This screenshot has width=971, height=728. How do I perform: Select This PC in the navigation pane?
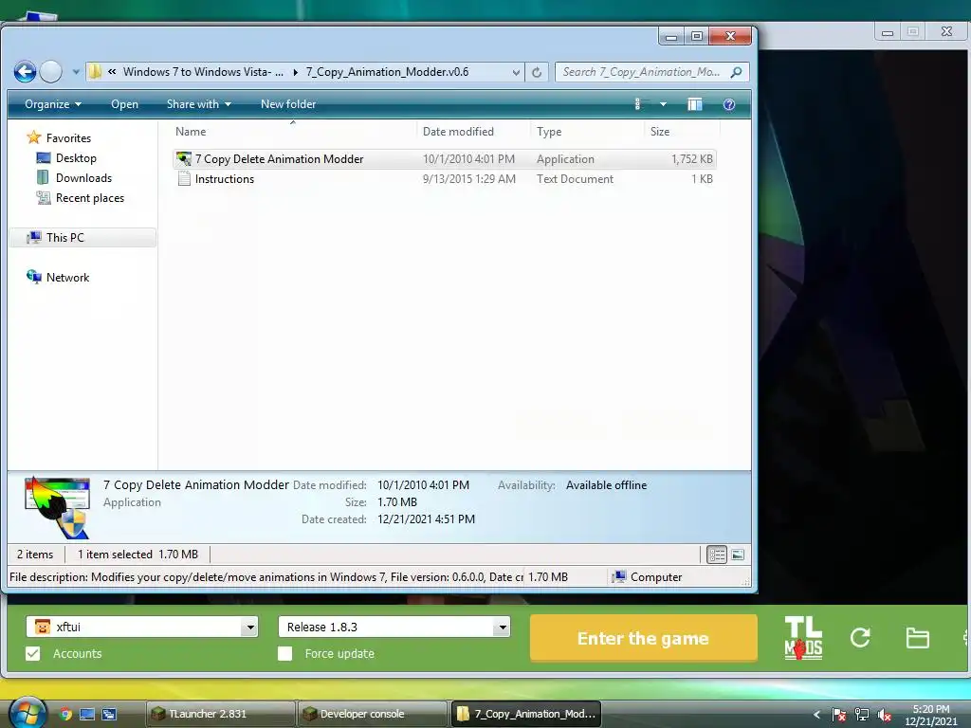coord(82,238)
